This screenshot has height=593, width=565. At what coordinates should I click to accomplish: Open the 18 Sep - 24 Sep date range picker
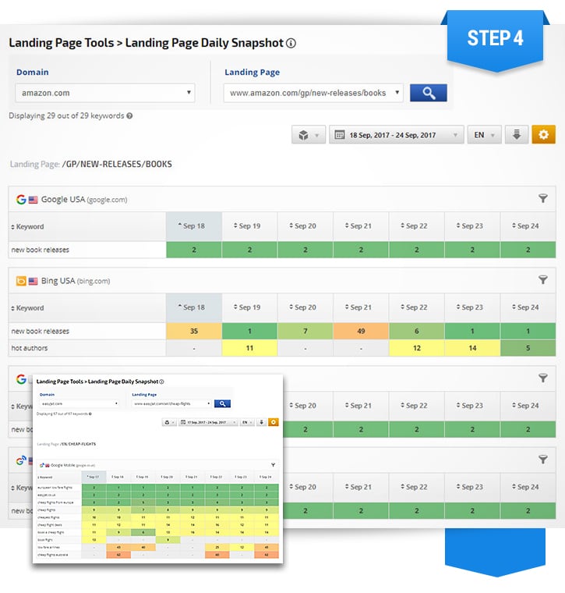[397, 135]
